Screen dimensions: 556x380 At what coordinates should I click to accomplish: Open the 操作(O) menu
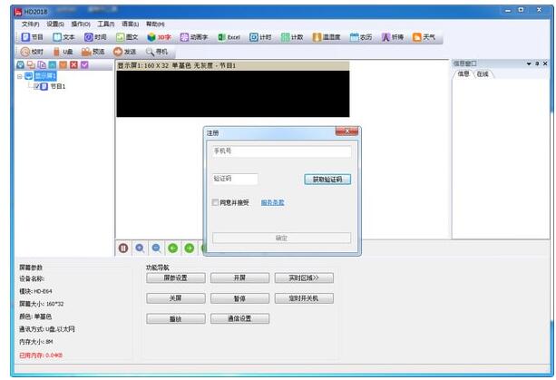(x=81, y=24)
